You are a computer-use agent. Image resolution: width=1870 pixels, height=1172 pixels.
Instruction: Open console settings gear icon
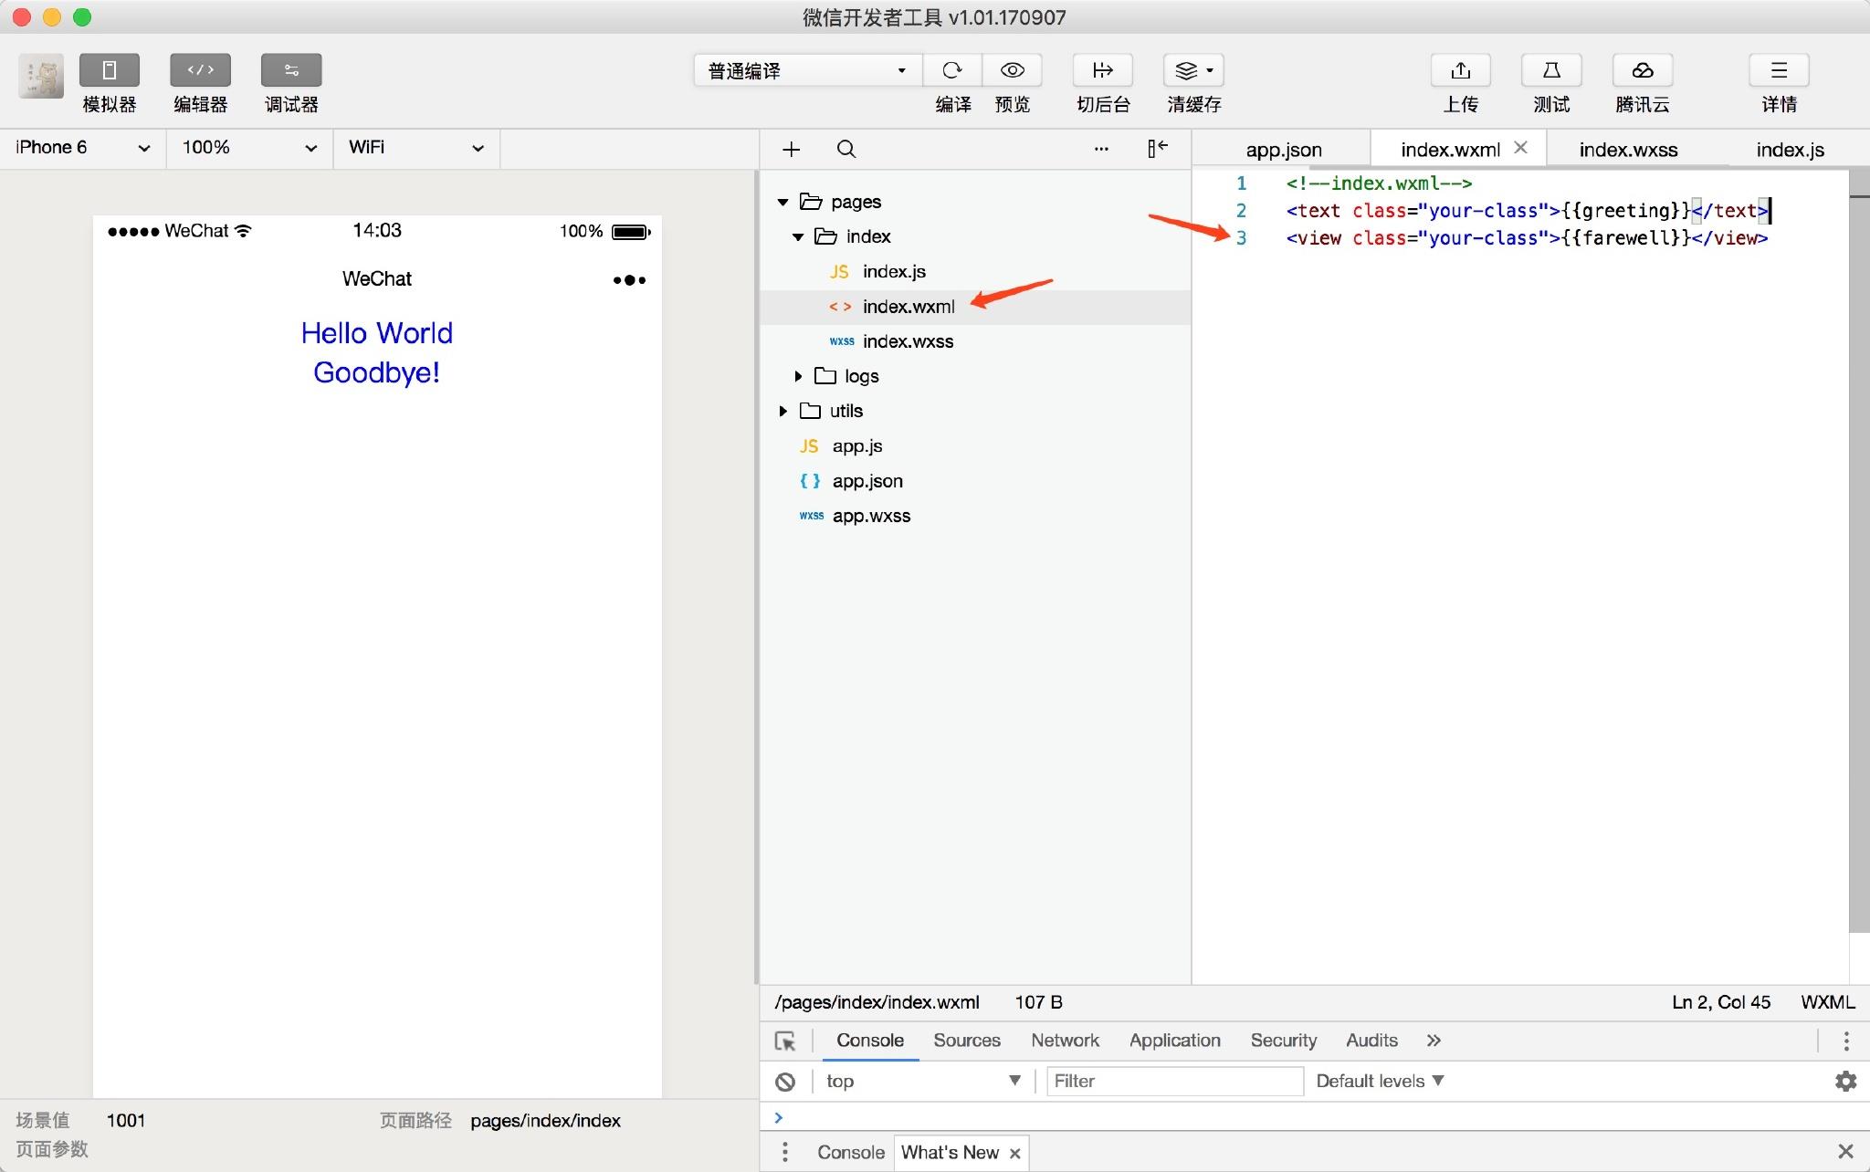[x=1845, y=1081]
